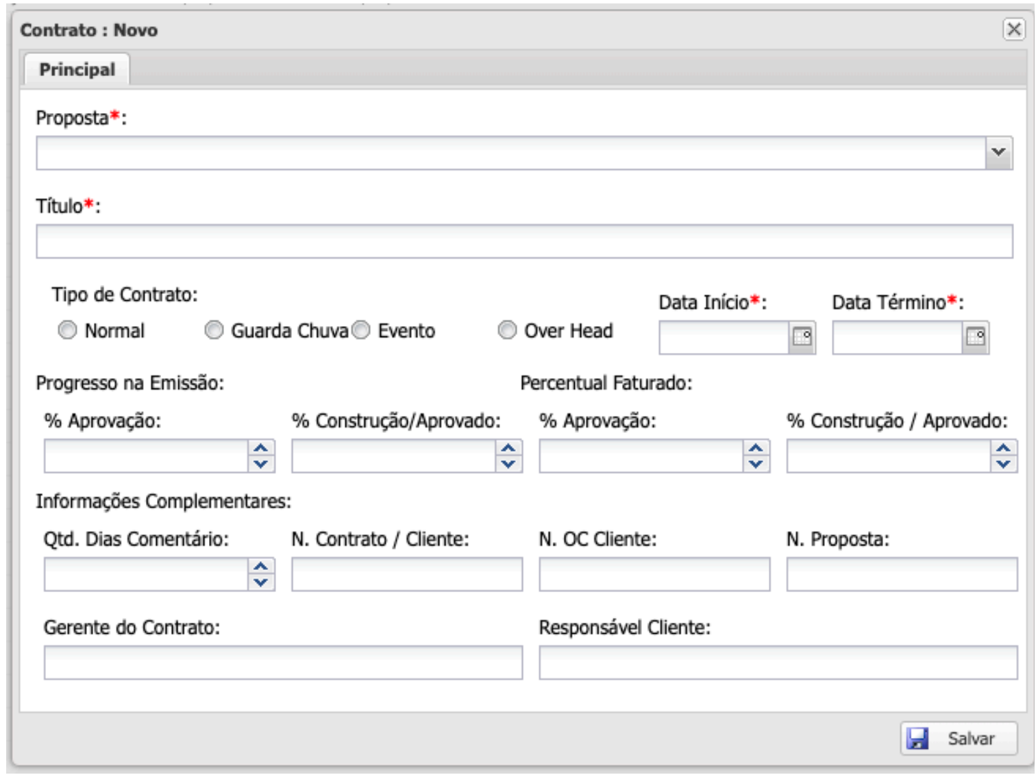The width and height of the screenshot is (1036, 777).
Task: Focus the N. OC Cliente input
Action: tap(654, 574)
